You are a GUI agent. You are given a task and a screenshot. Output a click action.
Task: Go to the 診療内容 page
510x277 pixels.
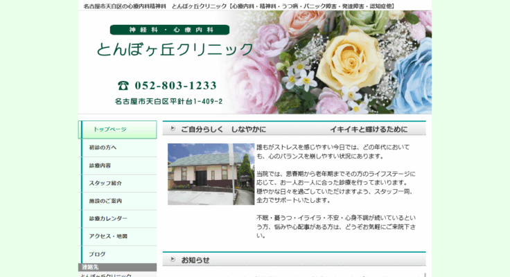[x=117, y=166]
